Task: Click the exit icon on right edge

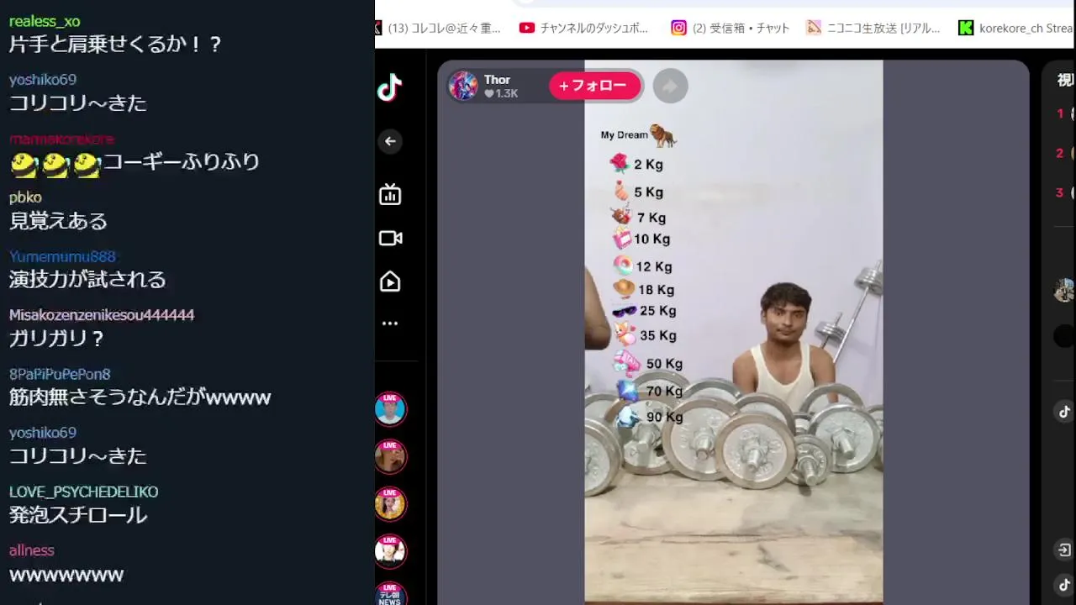Action: [x=1064, y=550]
